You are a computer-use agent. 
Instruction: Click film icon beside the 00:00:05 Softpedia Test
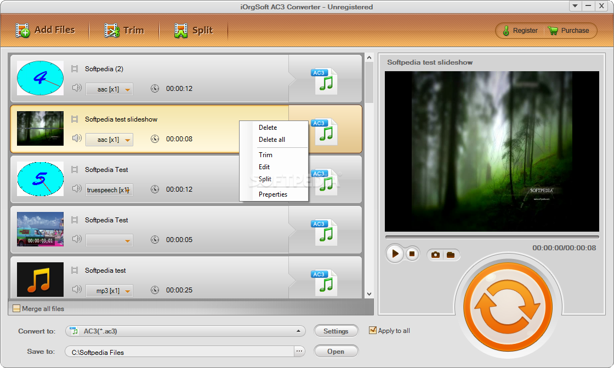coord(75,220)
